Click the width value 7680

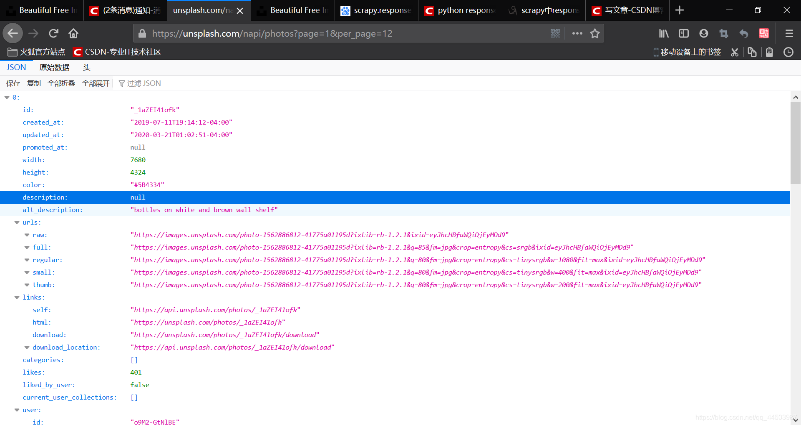tap(138, 160)
